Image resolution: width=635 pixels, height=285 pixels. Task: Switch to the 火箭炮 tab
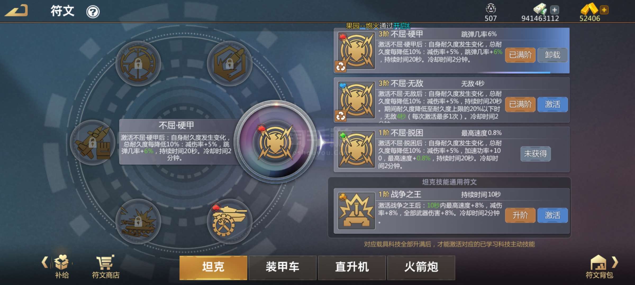pos(421,267)
